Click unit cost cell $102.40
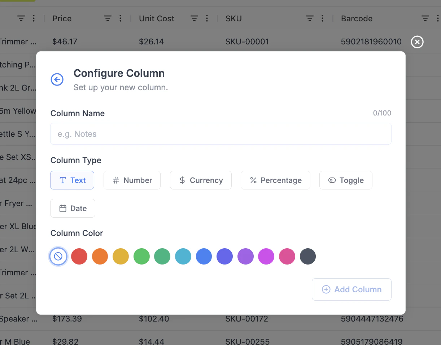Viewport: 441px width, 345px height. (154, 319)
